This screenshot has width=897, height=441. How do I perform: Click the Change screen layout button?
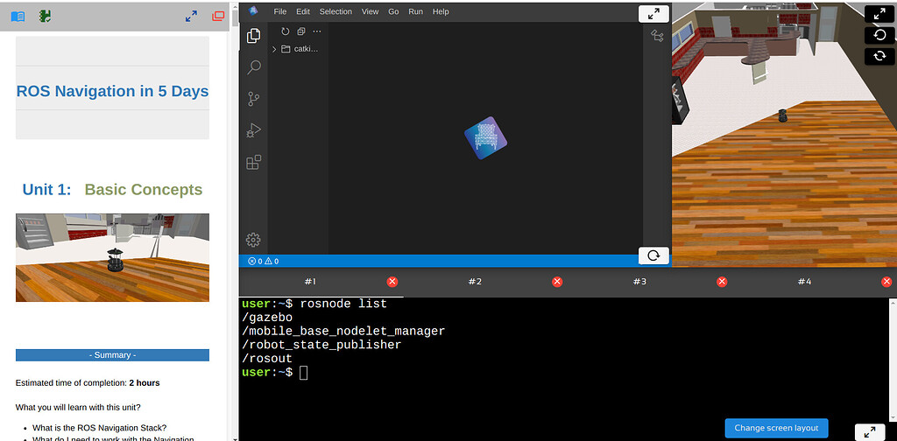coord(776,428)
